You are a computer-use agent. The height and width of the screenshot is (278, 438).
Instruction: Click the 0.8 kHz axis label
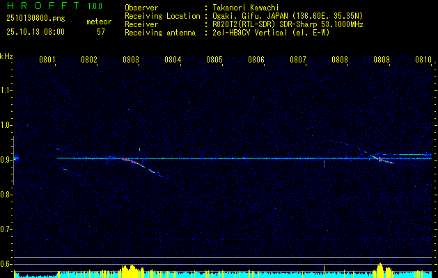6,195
